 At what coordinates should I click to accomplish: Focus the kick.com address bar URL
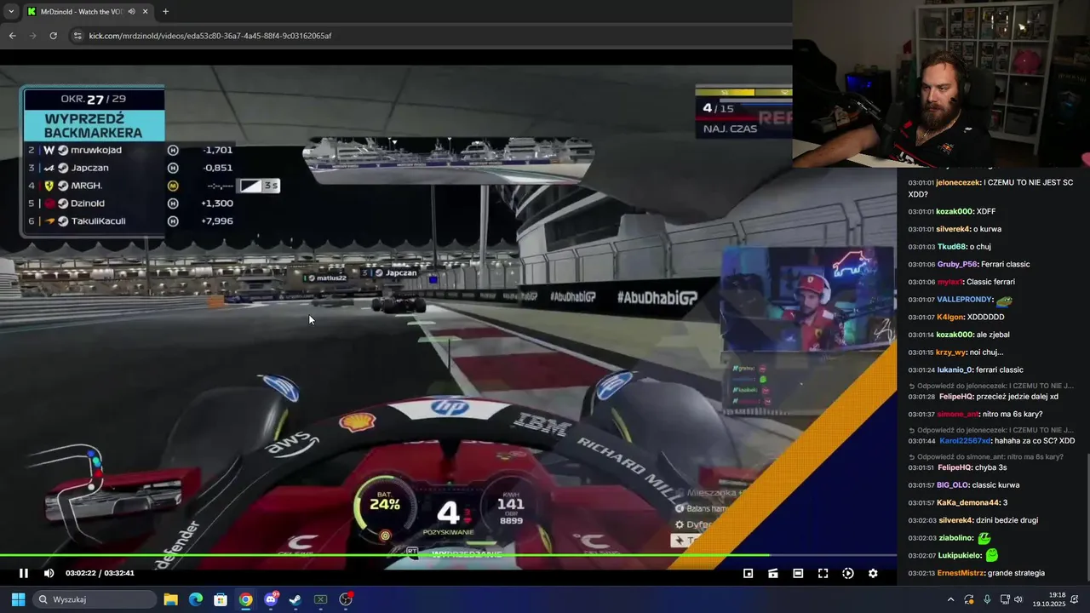(x=210, y=36)
